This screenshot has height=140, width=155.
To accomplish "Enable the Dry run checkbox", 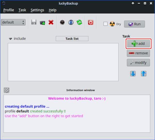I will (x=105, y=24).
